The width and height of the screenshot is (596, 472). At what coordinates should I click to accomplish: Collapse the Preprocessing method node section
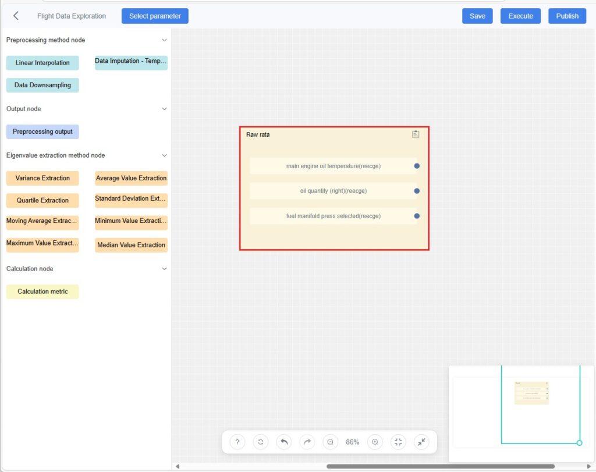coord(164,40)
